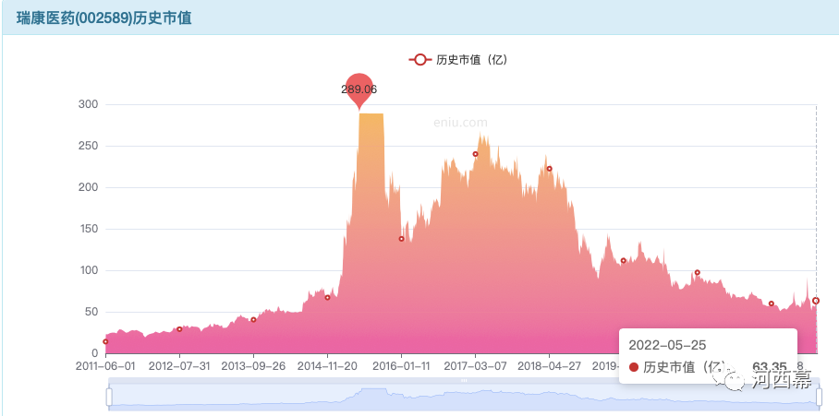Click the 2016-01-11 x-axis label
The height and width of the screenshot is (416, 839).
(x=401, y=365)
